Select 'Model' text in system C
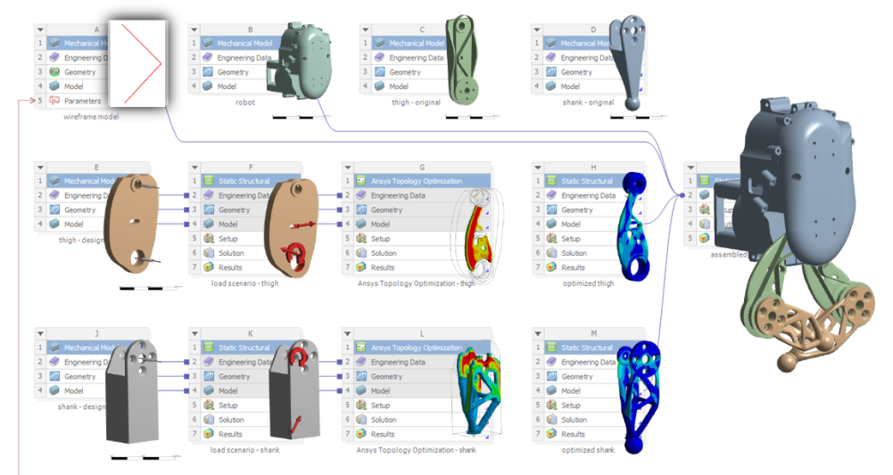This screenshot has width=893, height=475. (x=399, y=86)
